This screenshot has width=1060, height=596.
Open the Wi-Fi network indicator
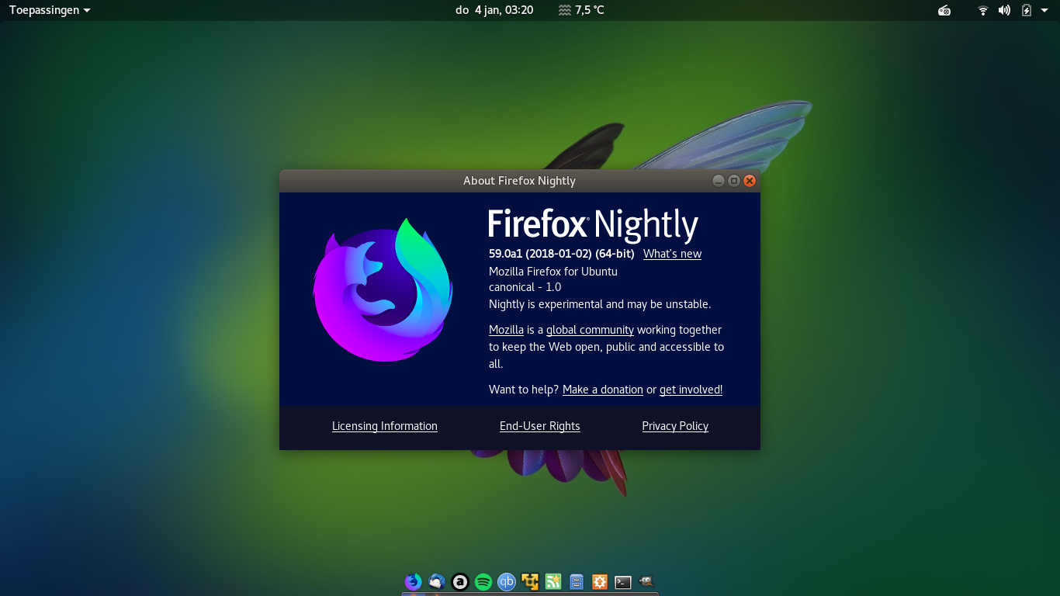tap(983, 10)
